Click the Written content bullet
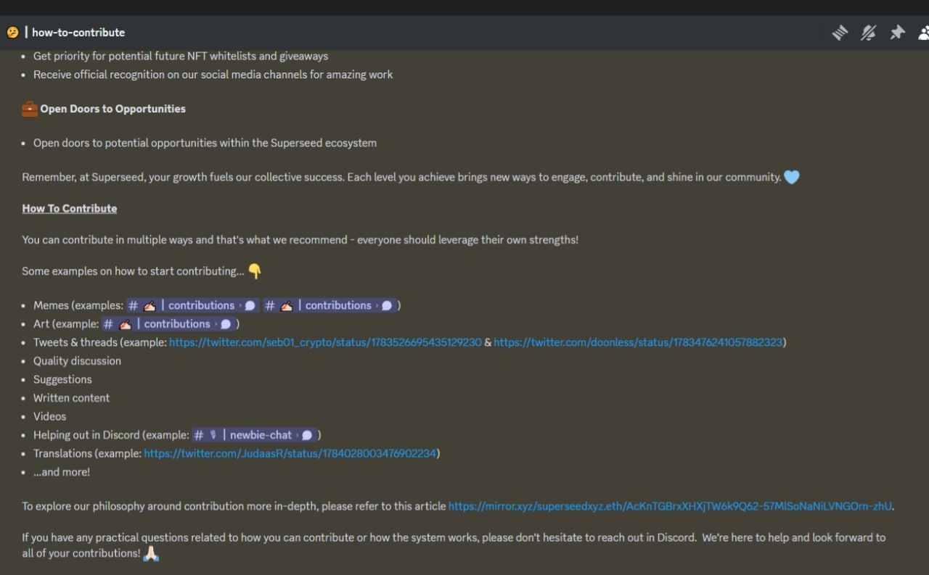The image size is (929, 575). (71, 398)
